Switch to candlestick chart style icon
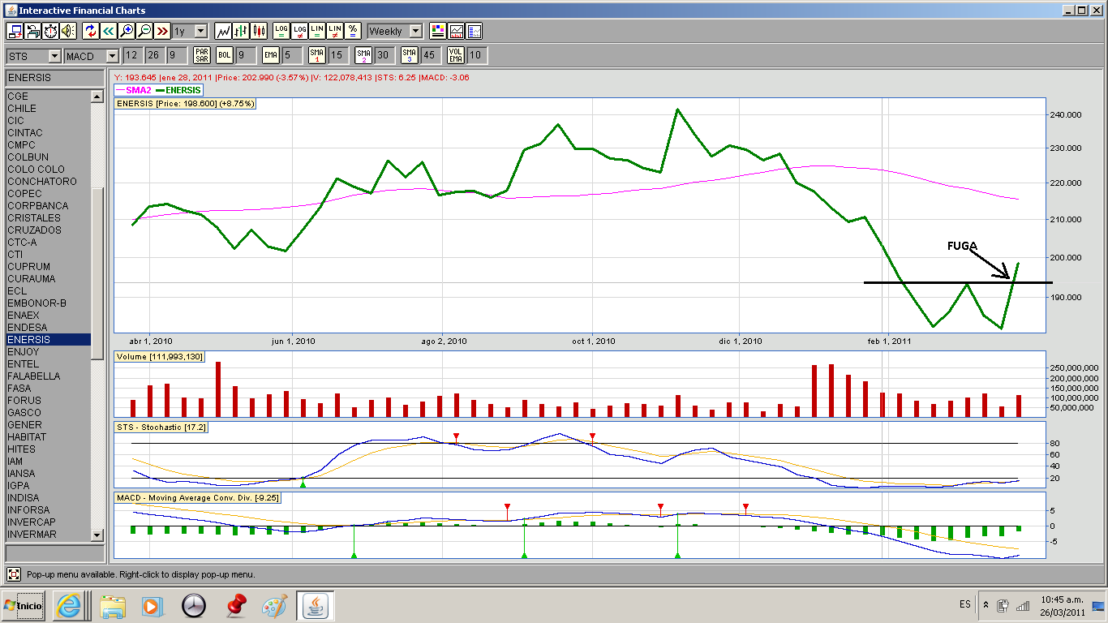Viewport: 1108px width, 623px height. tap(259, 31)
